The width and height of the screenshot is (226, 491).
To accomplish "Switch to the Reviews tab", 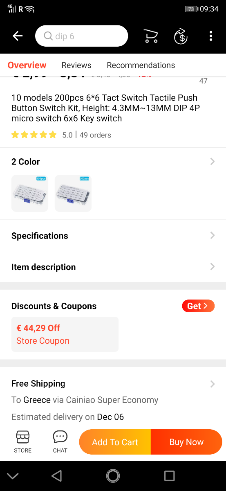I will pos(76,65).
